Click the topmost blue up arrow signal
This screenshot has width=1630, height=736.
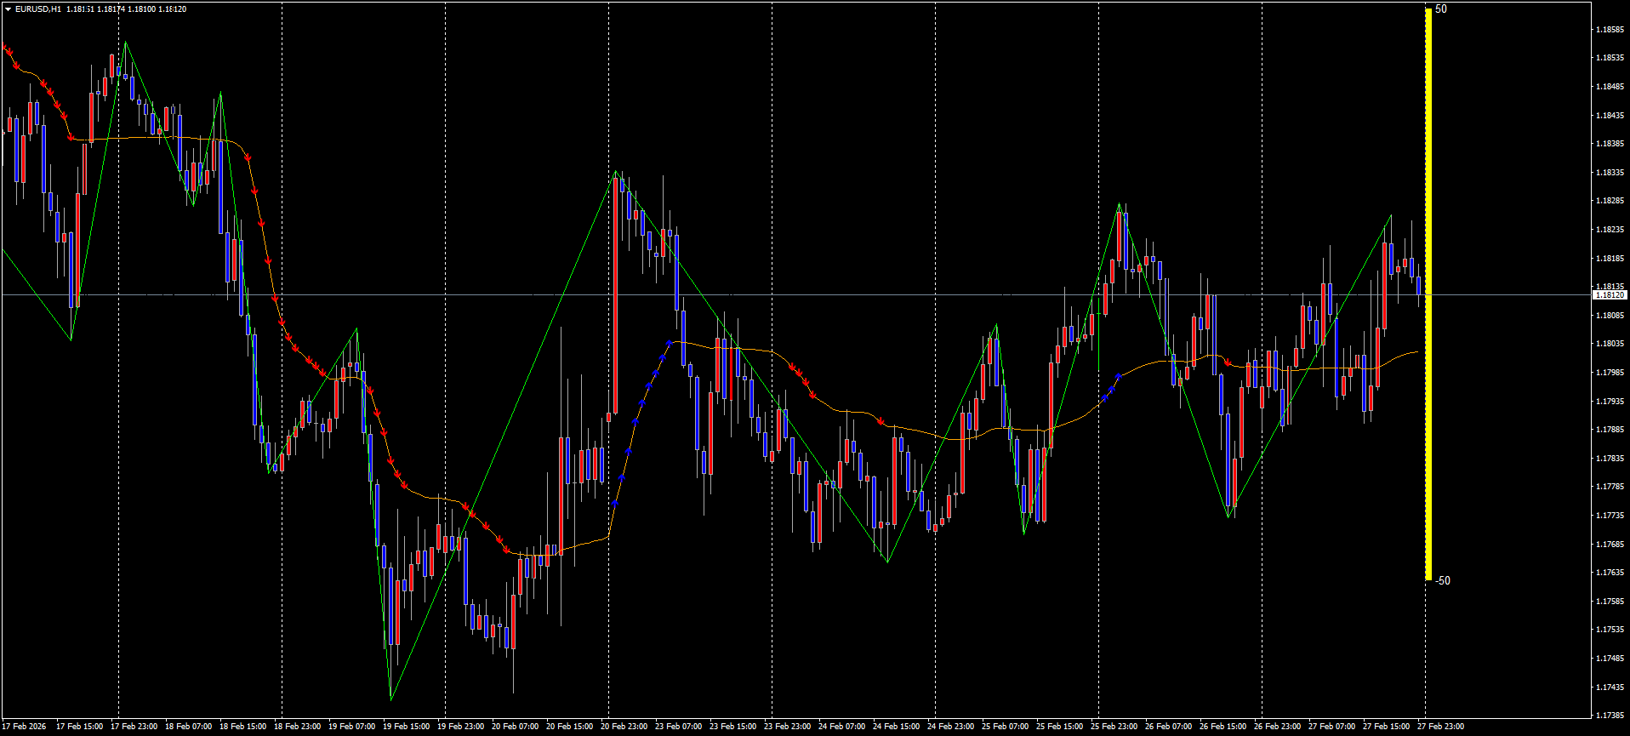(670, 344)
